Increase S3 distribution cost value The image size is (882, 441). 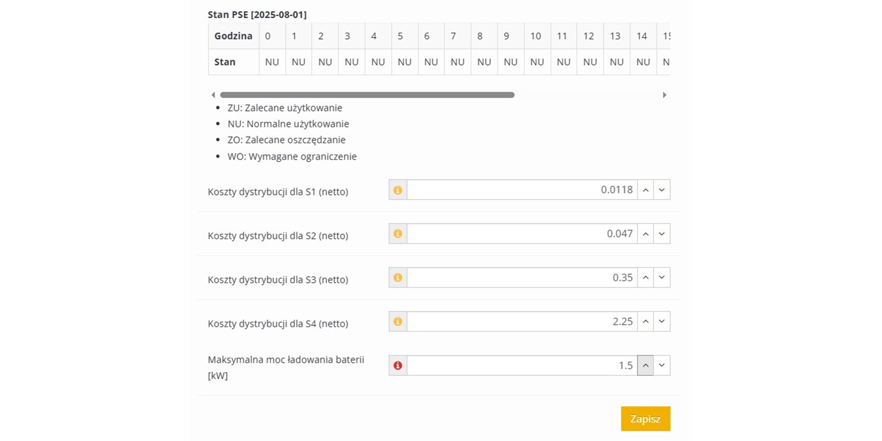click(x=646, y=278)
